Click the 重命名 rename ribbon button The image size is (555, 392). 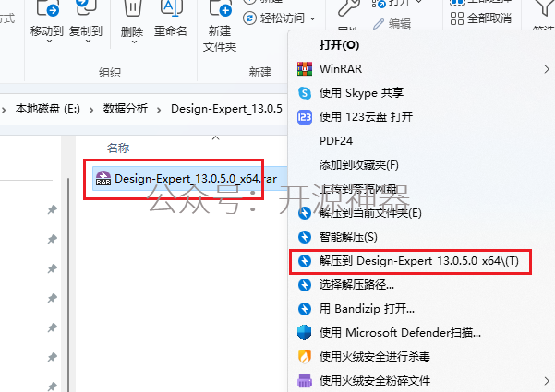tap(171, 19)
